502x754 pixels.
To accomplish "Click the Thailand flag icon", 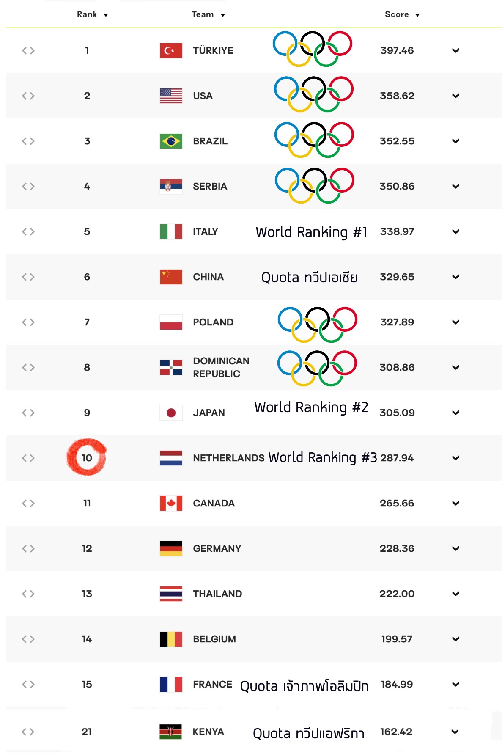I will (x=171, y=594).
